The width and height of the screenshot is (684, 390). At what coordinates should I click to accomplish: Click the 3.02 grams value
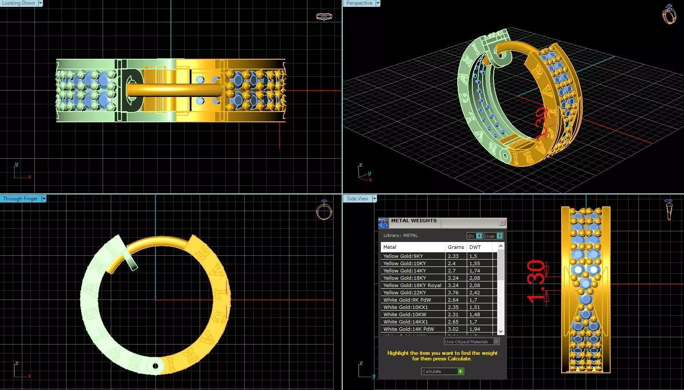click(453, 329)
